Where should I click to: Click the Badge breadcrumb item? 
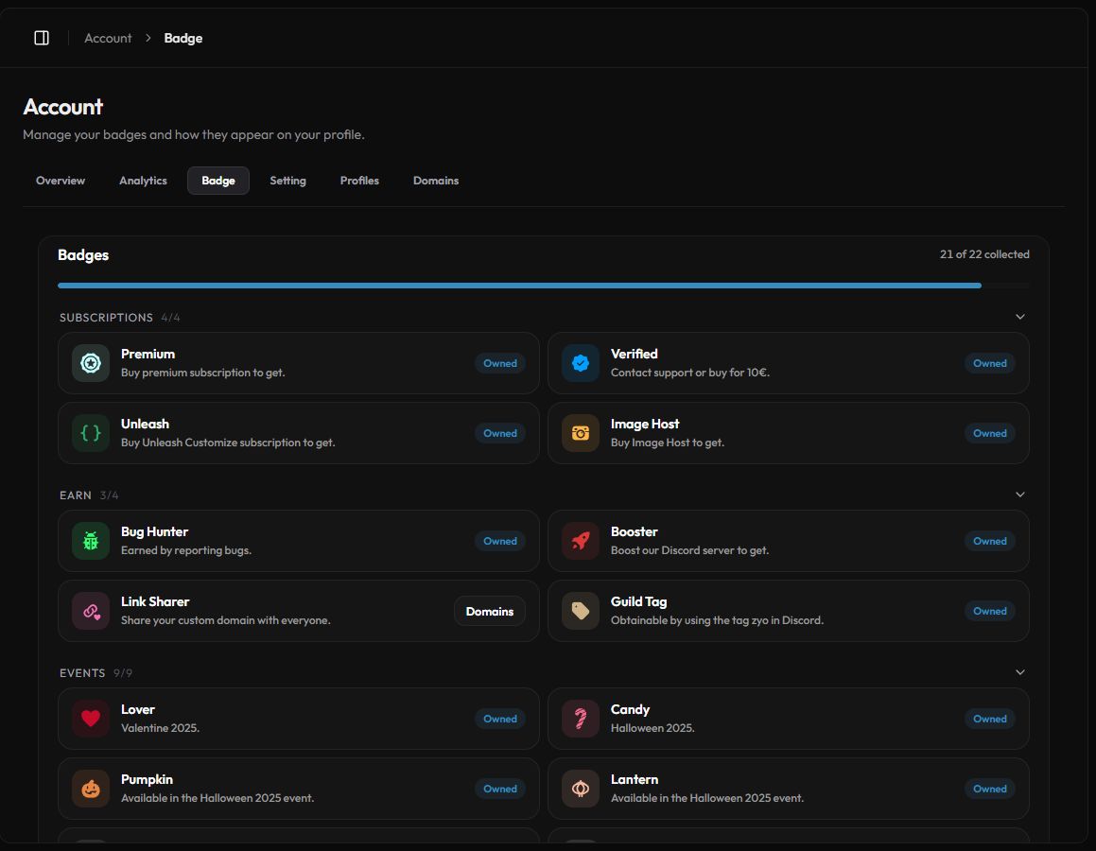click(x=183, y=38)
